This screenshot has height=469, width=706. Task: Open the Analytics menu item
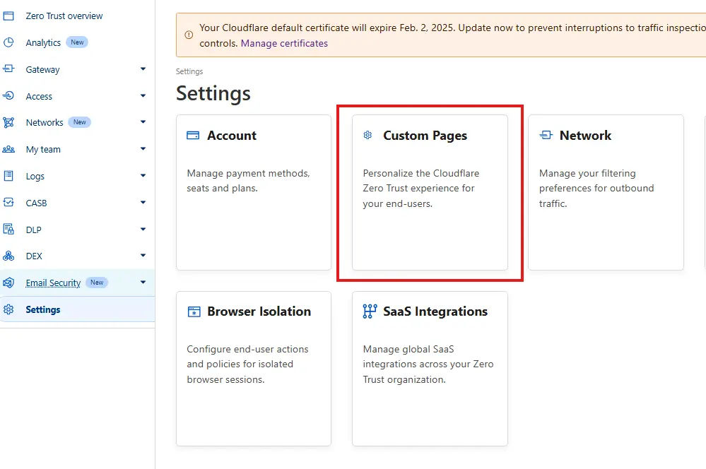click(43, 43)
